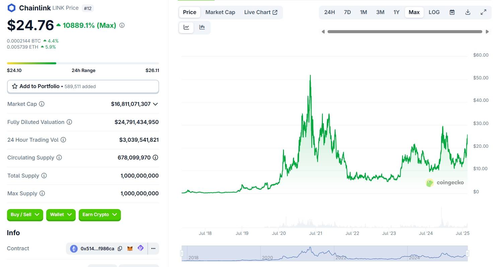The image size is (494, 267).
Task: Select the 1M time range
Action: (363, 12)
